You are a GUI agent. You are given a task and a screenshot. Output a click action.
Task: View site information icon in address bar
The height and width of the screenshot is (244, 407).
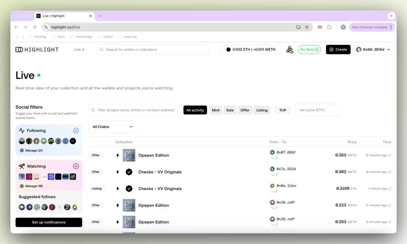pyautogui.click(x=46, y=27)
